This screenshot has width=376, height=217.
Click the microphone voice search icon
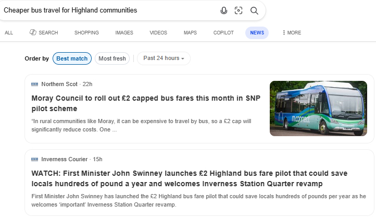(224, 10)
